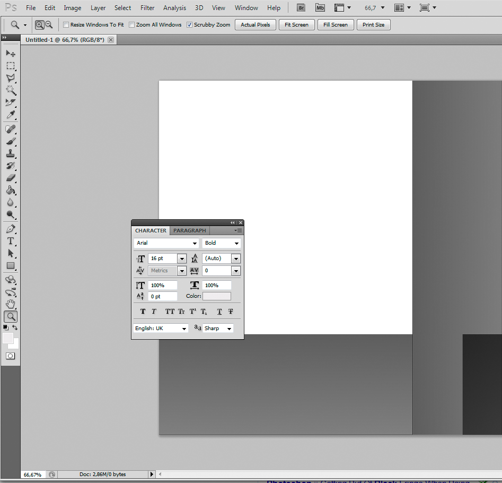The image size is (502, 483).
Task: Enable Resize Windows To Fit checkbox
Action: click(66, 25)
